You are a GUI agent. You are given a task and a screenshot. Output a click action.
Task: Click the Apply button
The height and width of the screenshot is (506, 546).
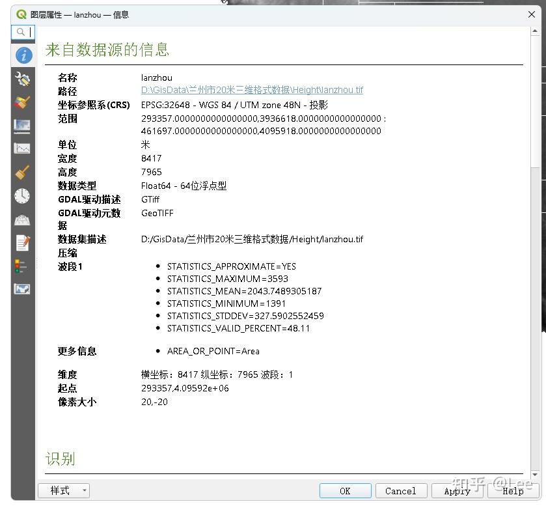point(457,490)
